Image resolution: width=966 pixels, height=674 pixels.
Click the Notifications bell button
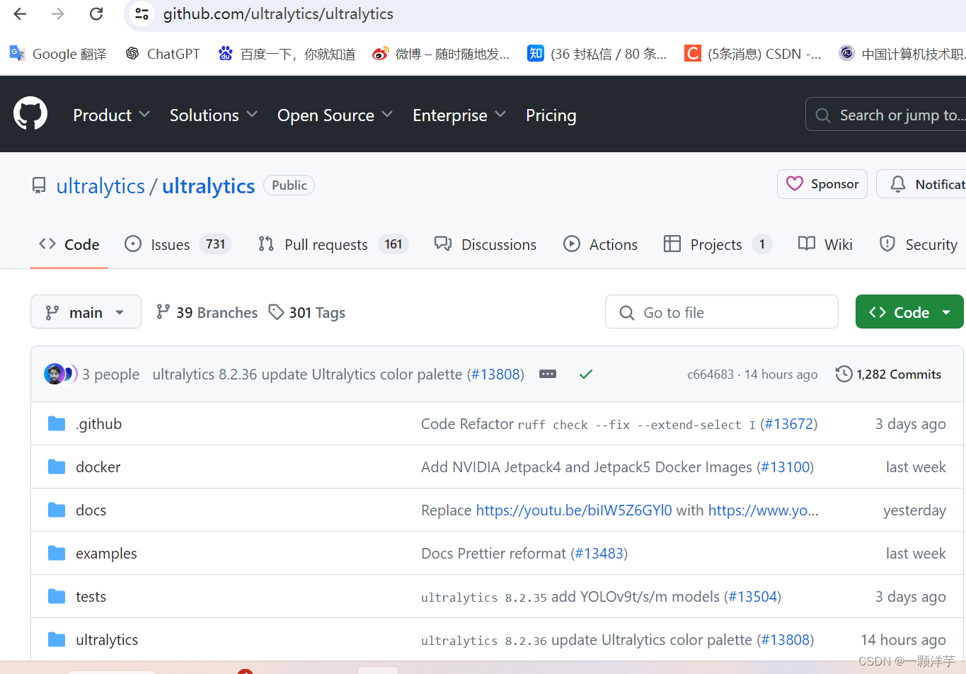click(921, 184)
